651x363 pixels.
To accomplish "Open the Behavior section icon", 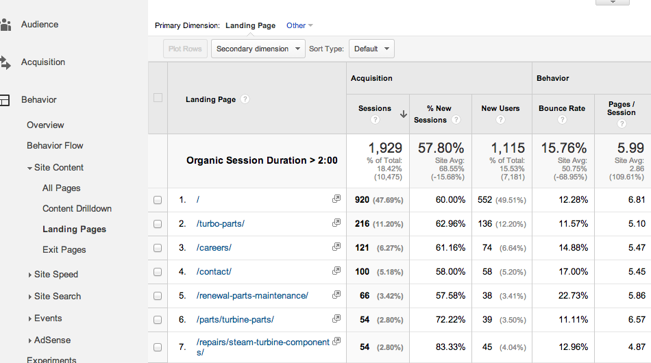I will (x=5, y=100).
